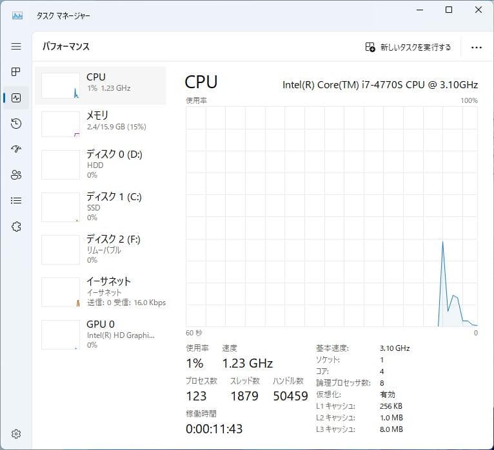Click the CPU usage graph area
Viewport: 494px width, 450px height.
click(331, 217)
